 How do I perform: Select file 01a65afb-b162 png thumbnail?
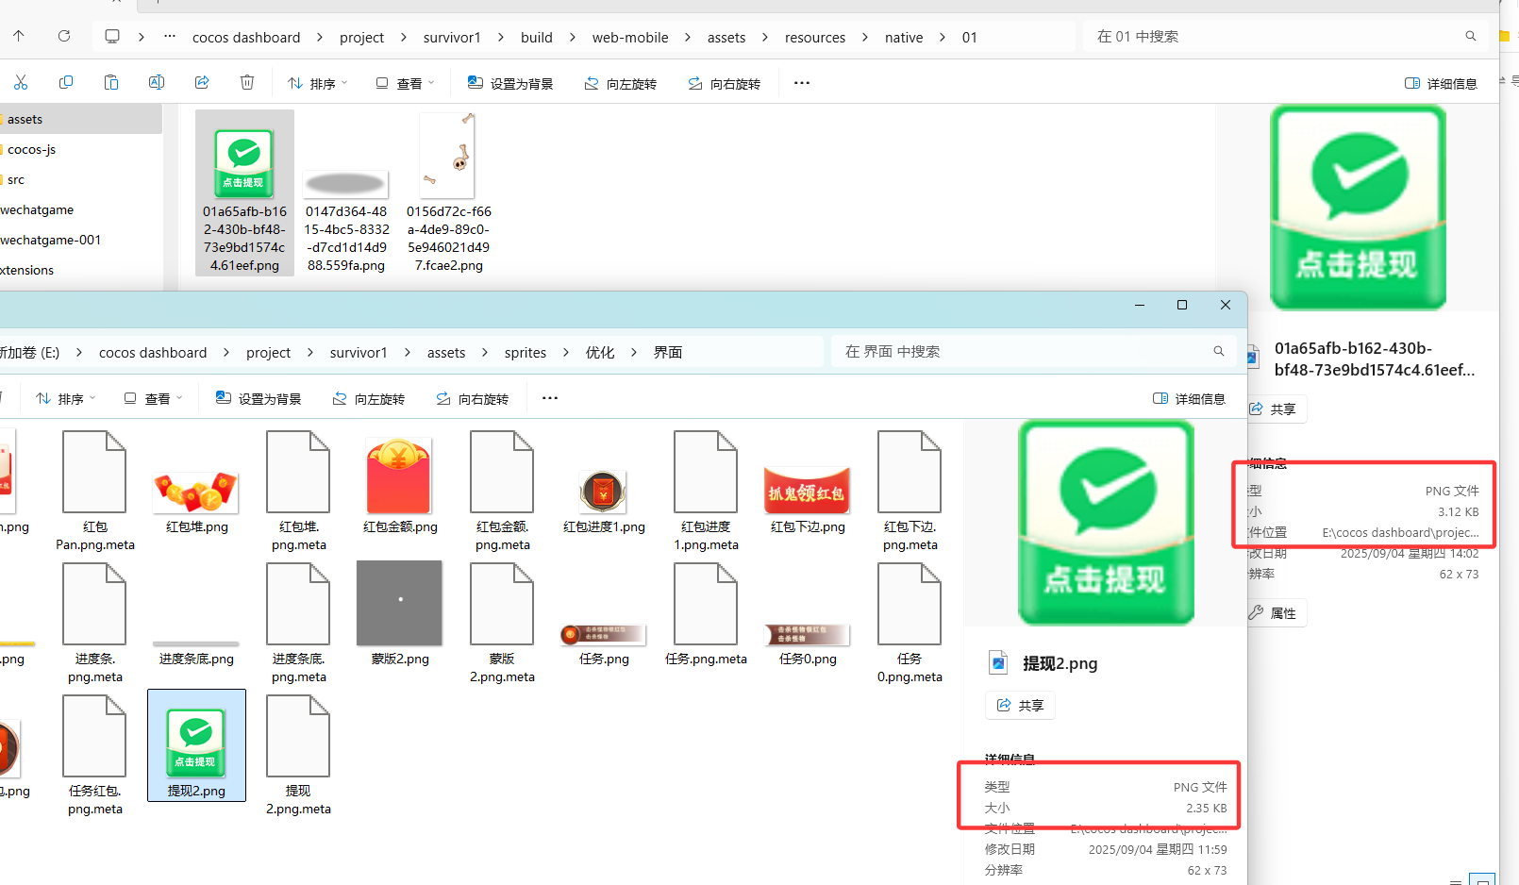tap(244, 192)
